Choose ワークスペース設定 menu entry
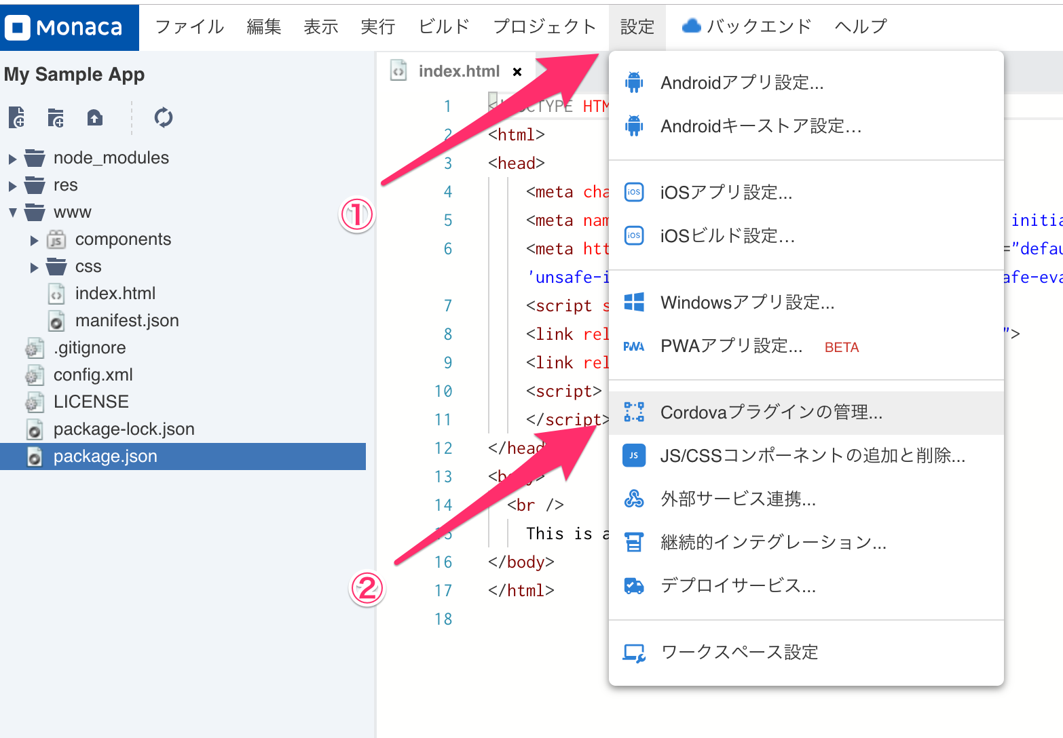Viewport: 1063px width, 738px height. (x=806, y=653)
